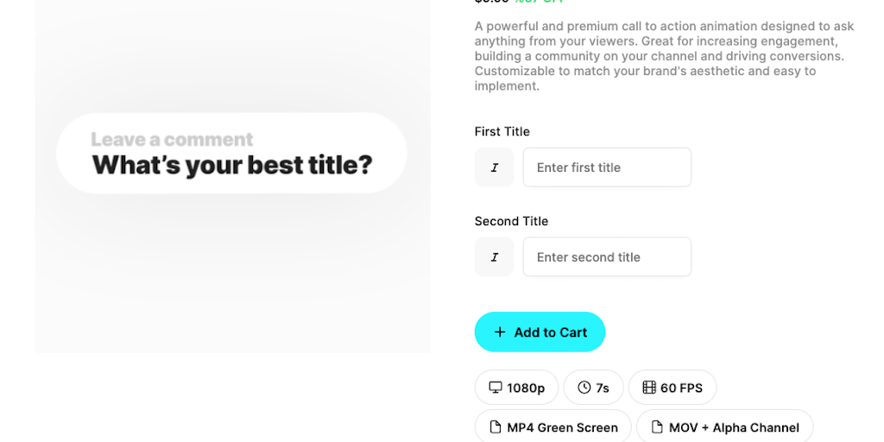This screenshot has height=442, width=884.
Task: Choose the MOV + Alpha Channel format label
Action: tap(734, 427)
